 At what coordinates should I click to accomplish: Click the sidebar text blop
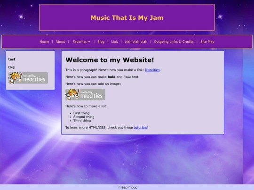[12, 67]
